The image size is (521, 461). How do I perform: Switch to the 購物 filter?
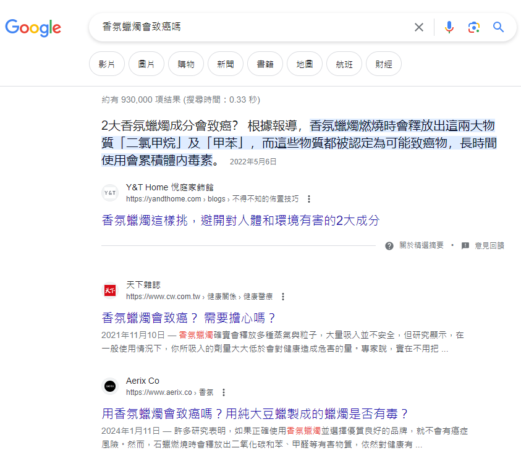click(x=186, y=64)
